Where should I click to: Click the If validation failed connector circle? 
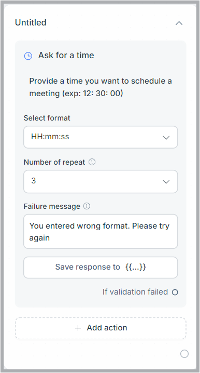tap(175, 292)
